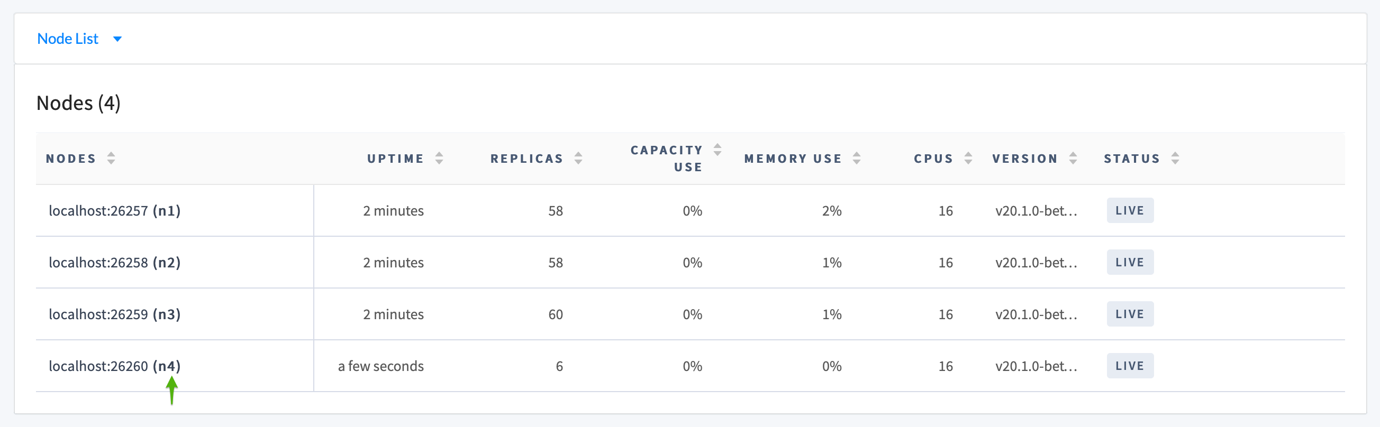The width and height of the screenshot is (1380, 427).
Task: Sort by the Version column sort icon
Action: pos(1073,159)
